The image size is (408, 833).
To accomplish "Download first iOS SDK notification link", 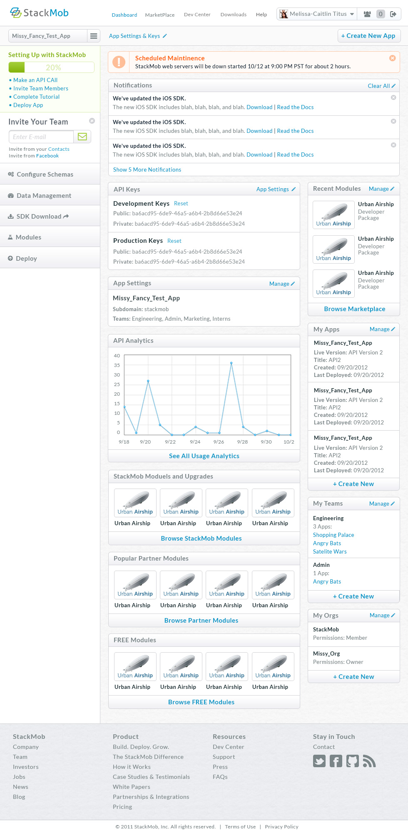I will pos(259,107).
